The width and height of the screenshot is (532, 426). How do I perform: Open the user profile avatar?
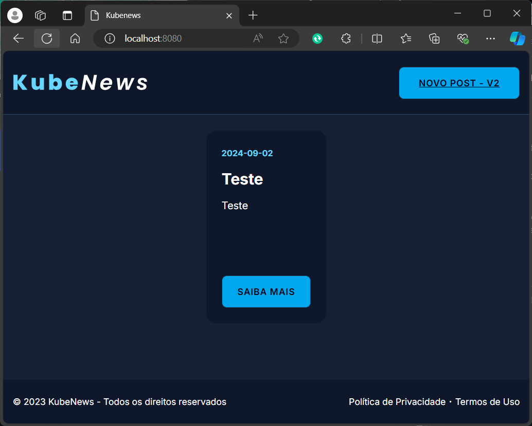click(x=15, y=15)
